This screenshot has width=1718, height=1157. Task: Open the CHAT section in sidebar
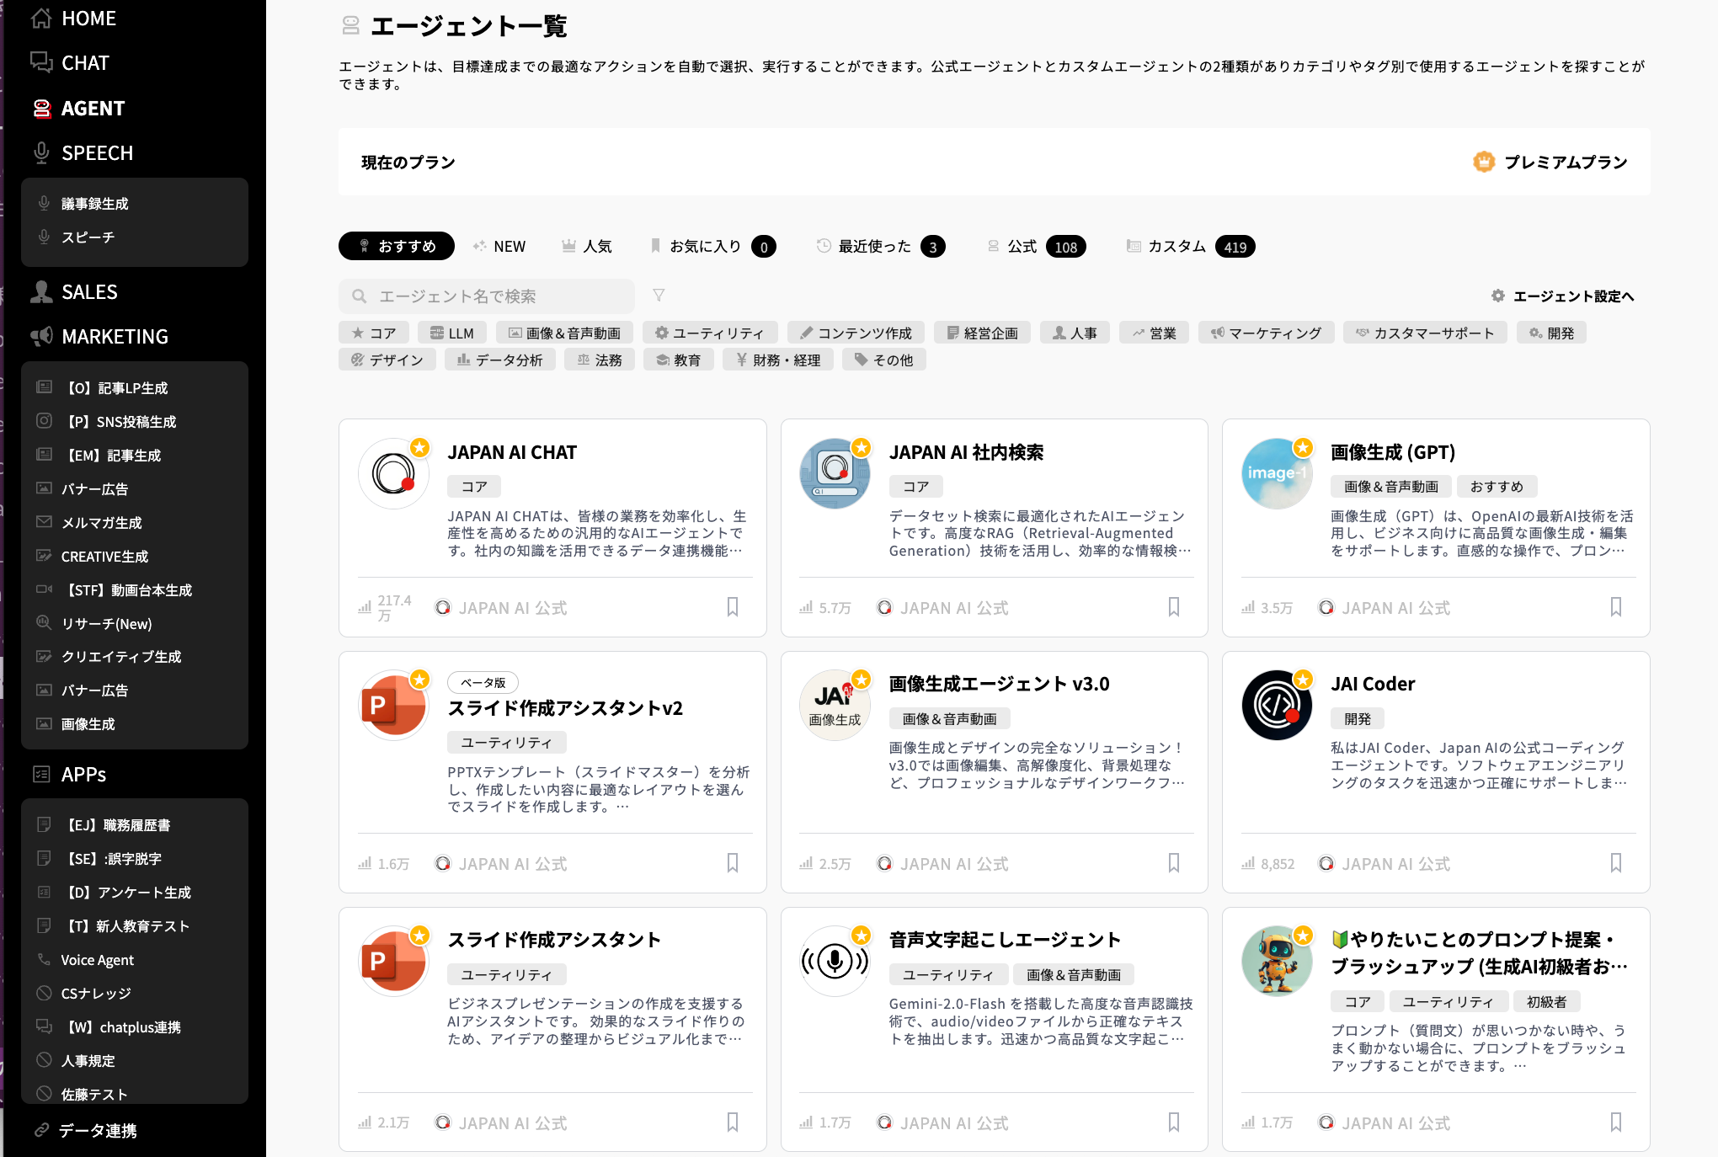coord(84,63)
